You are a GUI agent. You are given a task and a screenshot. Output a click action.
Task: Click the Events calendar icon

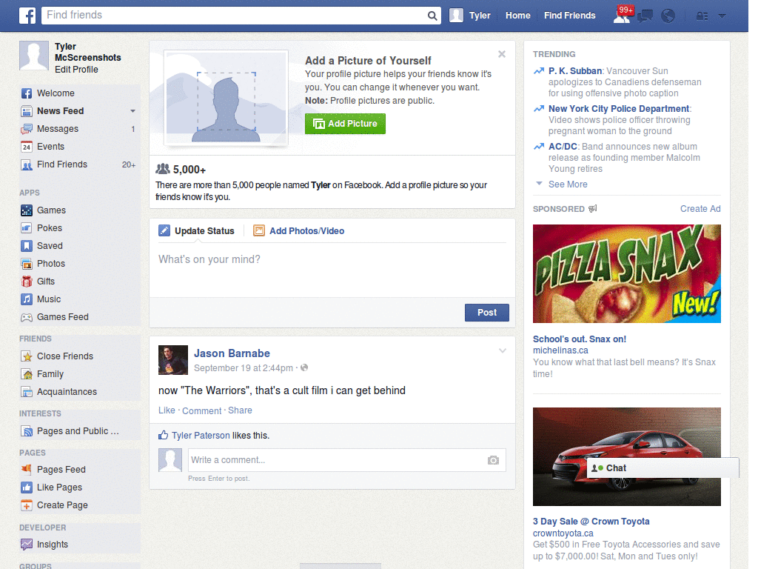tap(27, 147)
